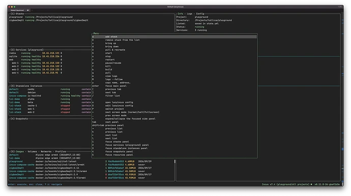This screenshot has width=351, height=196.
Task: Select the 'start' menu entry
Action: click(x=174, y=53)
